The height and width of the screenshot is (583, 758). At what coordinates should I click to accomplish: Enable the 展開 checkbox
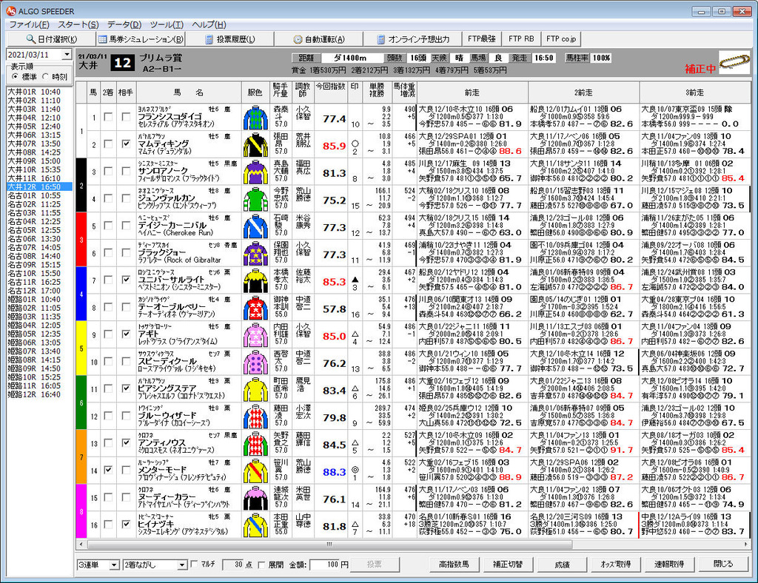261,565
